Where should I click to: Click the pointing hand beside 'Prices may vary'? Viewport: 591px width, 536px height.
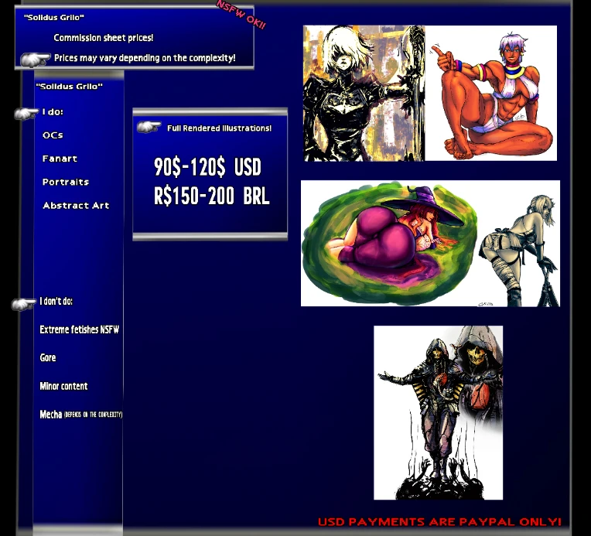point(35,60)
